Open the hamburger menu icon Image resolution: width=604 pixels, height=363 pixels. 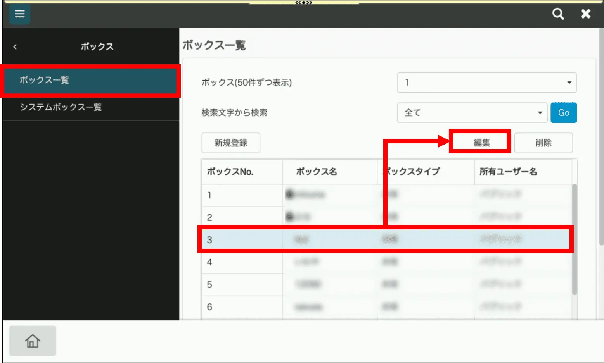[x=19, y=14]
